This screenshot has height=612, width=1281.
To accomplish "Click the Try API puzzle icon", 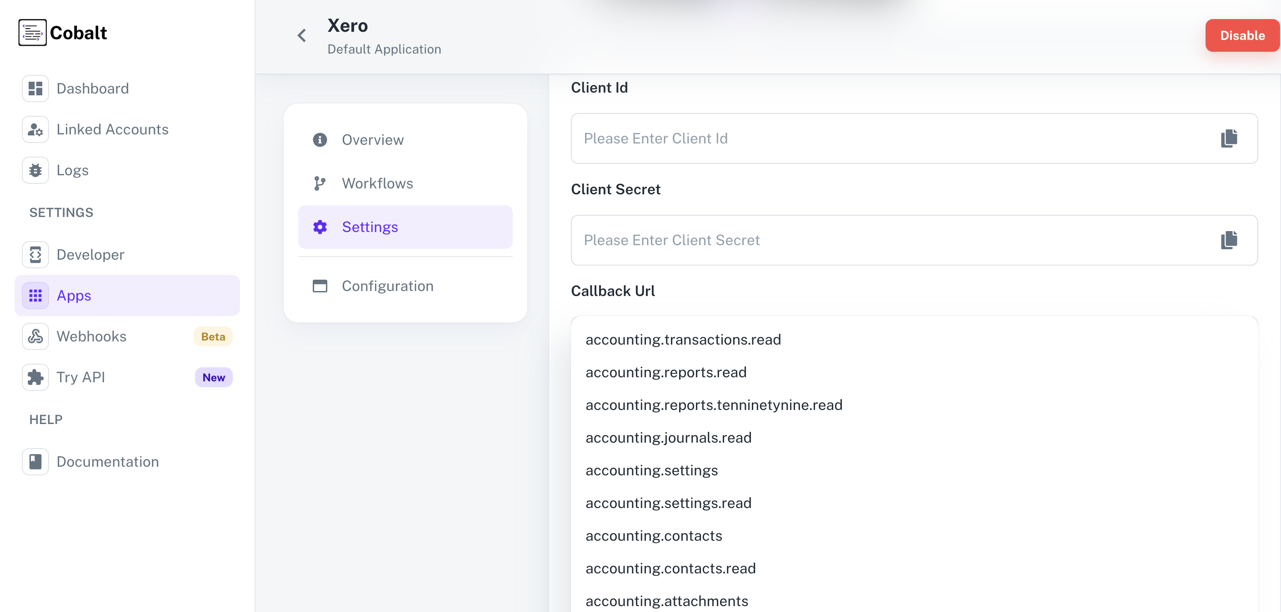I will 35,377.
